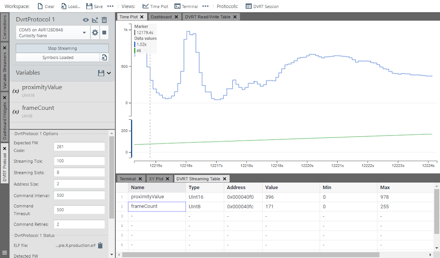Open the Views more options ellipsis
440x258 pixels.
[x=205, y=6]
